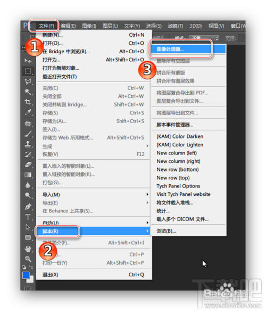Choose 浏览(B)... in scripts submenu
This screenshot has width=266, height=311.
point(188,231)
